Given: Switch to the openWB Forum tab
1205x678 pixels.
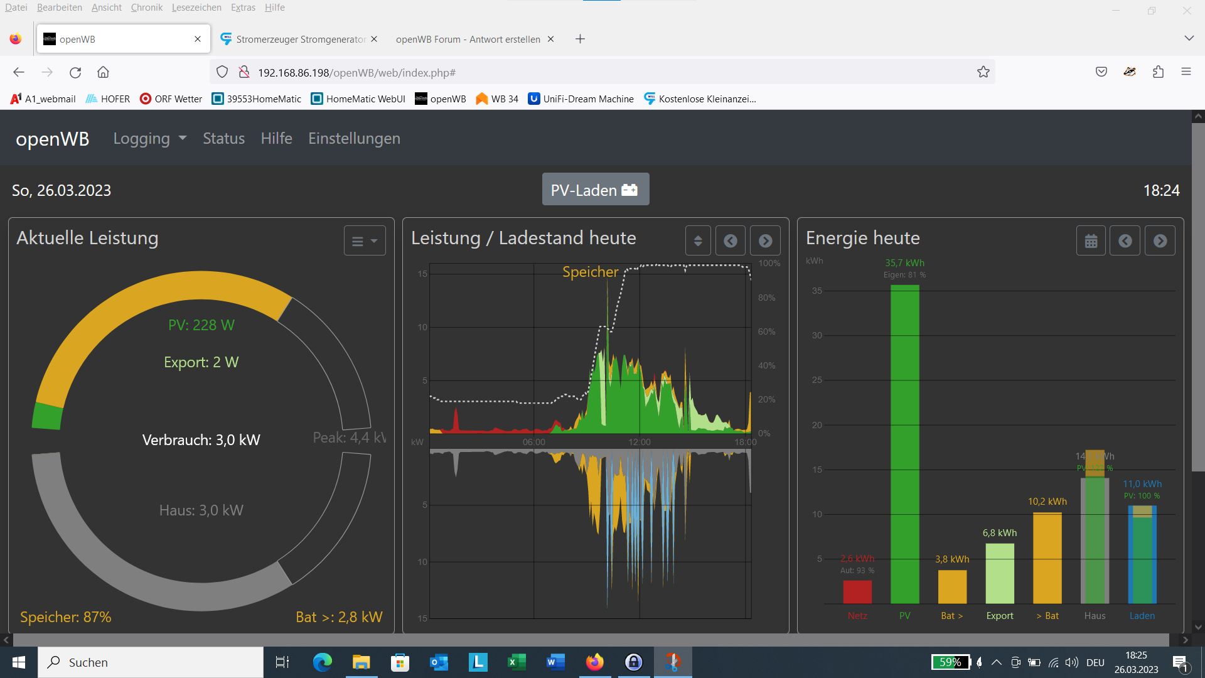Looking at the screenshot, I should coord(468,39).
